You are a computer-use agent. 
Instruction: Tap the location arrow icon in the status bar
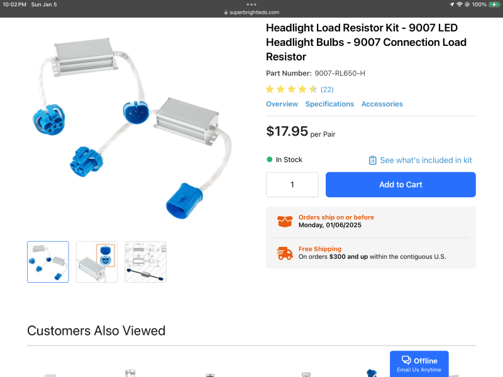coord(451,4)
